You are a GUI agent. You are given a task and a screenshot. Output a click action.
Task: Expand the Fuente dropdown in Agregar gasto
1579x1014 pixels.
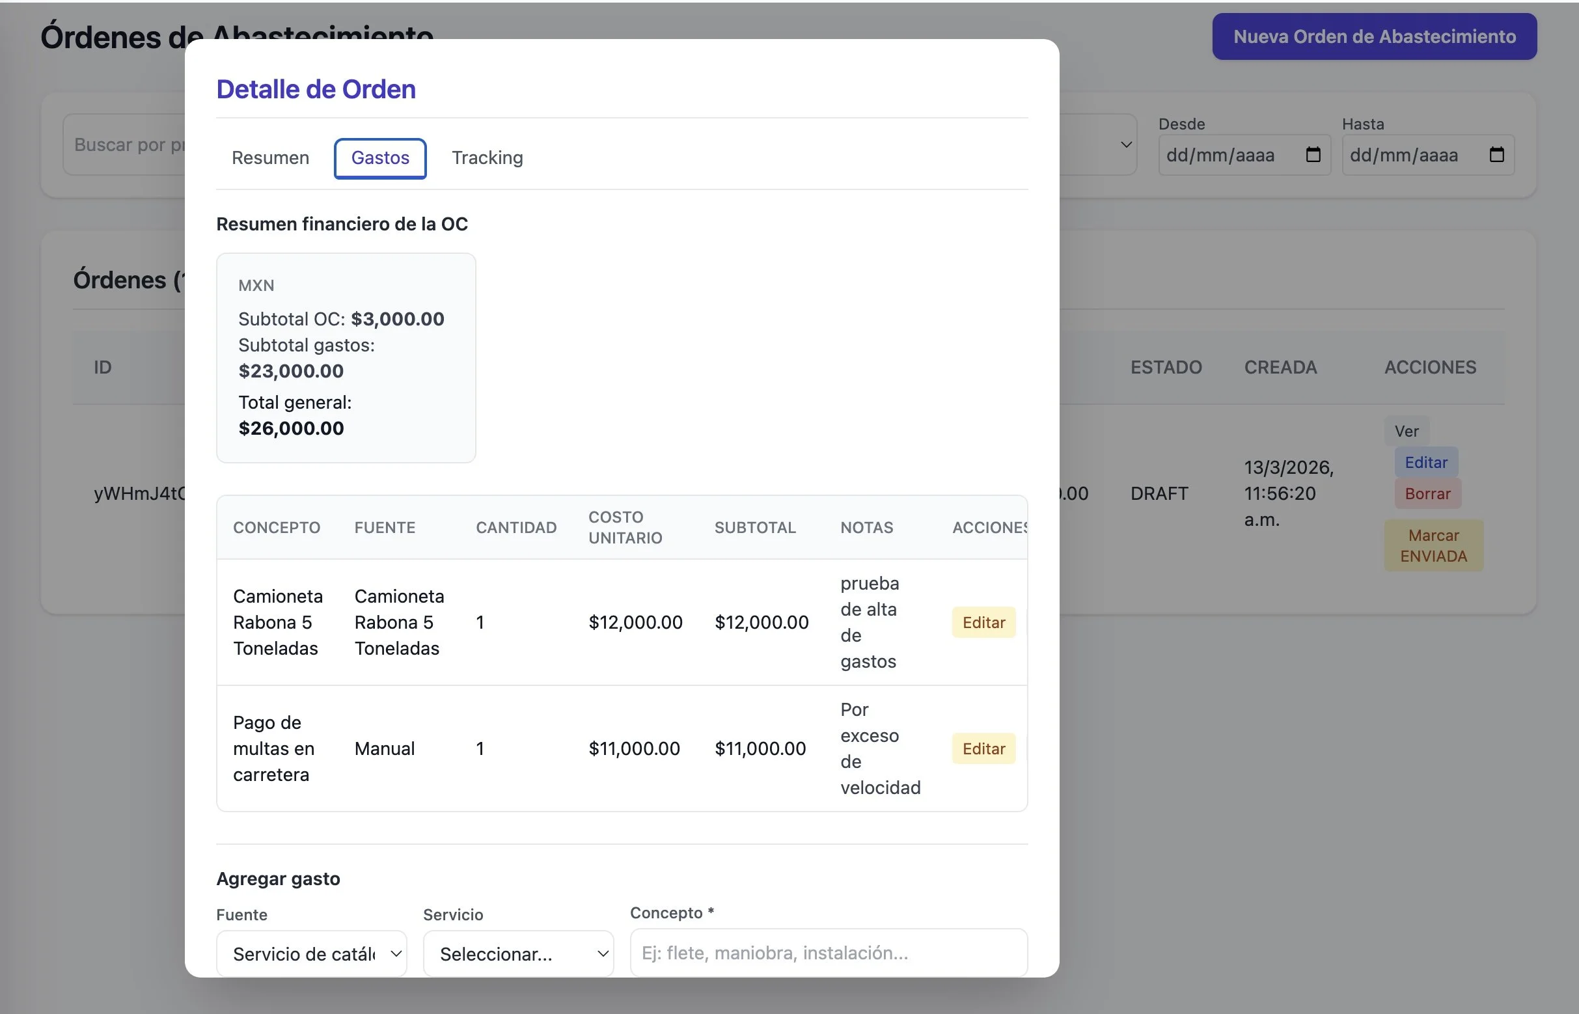[x=311, y=953]
